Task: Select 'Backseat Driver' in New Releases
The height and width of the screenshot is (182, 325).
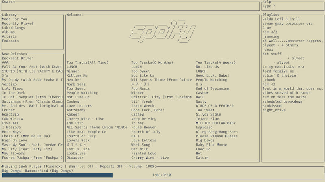Action: point(17,58)
